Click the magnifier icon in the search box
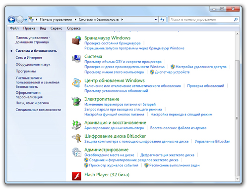Viewport: 248px width, 190px height. click(x=236, y=20)
